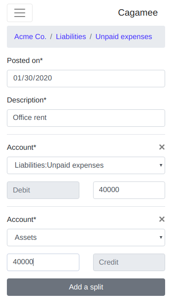Remove the Liabilities:Unpaid expenses split
The image size is (172, 300).
tap(161, 147)
